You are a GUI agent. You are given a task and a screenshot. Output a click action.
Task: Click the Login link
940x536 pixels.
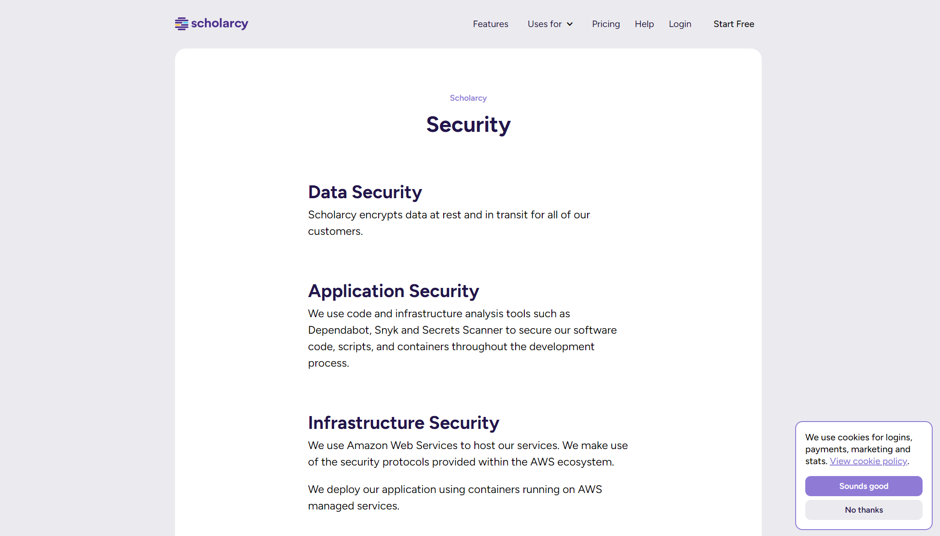click(680, 24)
